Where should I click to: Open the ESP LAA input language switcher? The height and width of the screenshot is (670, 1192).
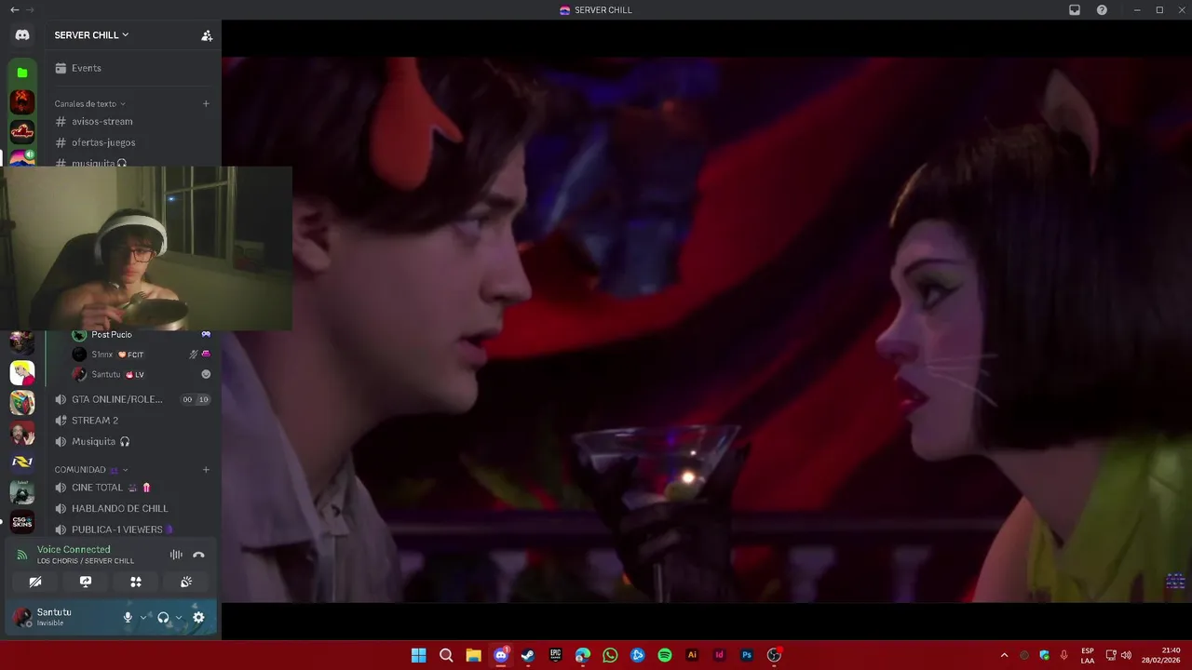[1088, 655]
